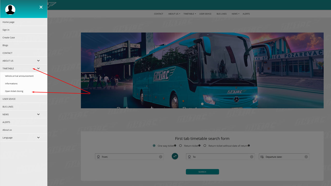Open TIMETABLE dropdown in top navigation
Viewport: 331px width, 186px height.
point(190,14)
